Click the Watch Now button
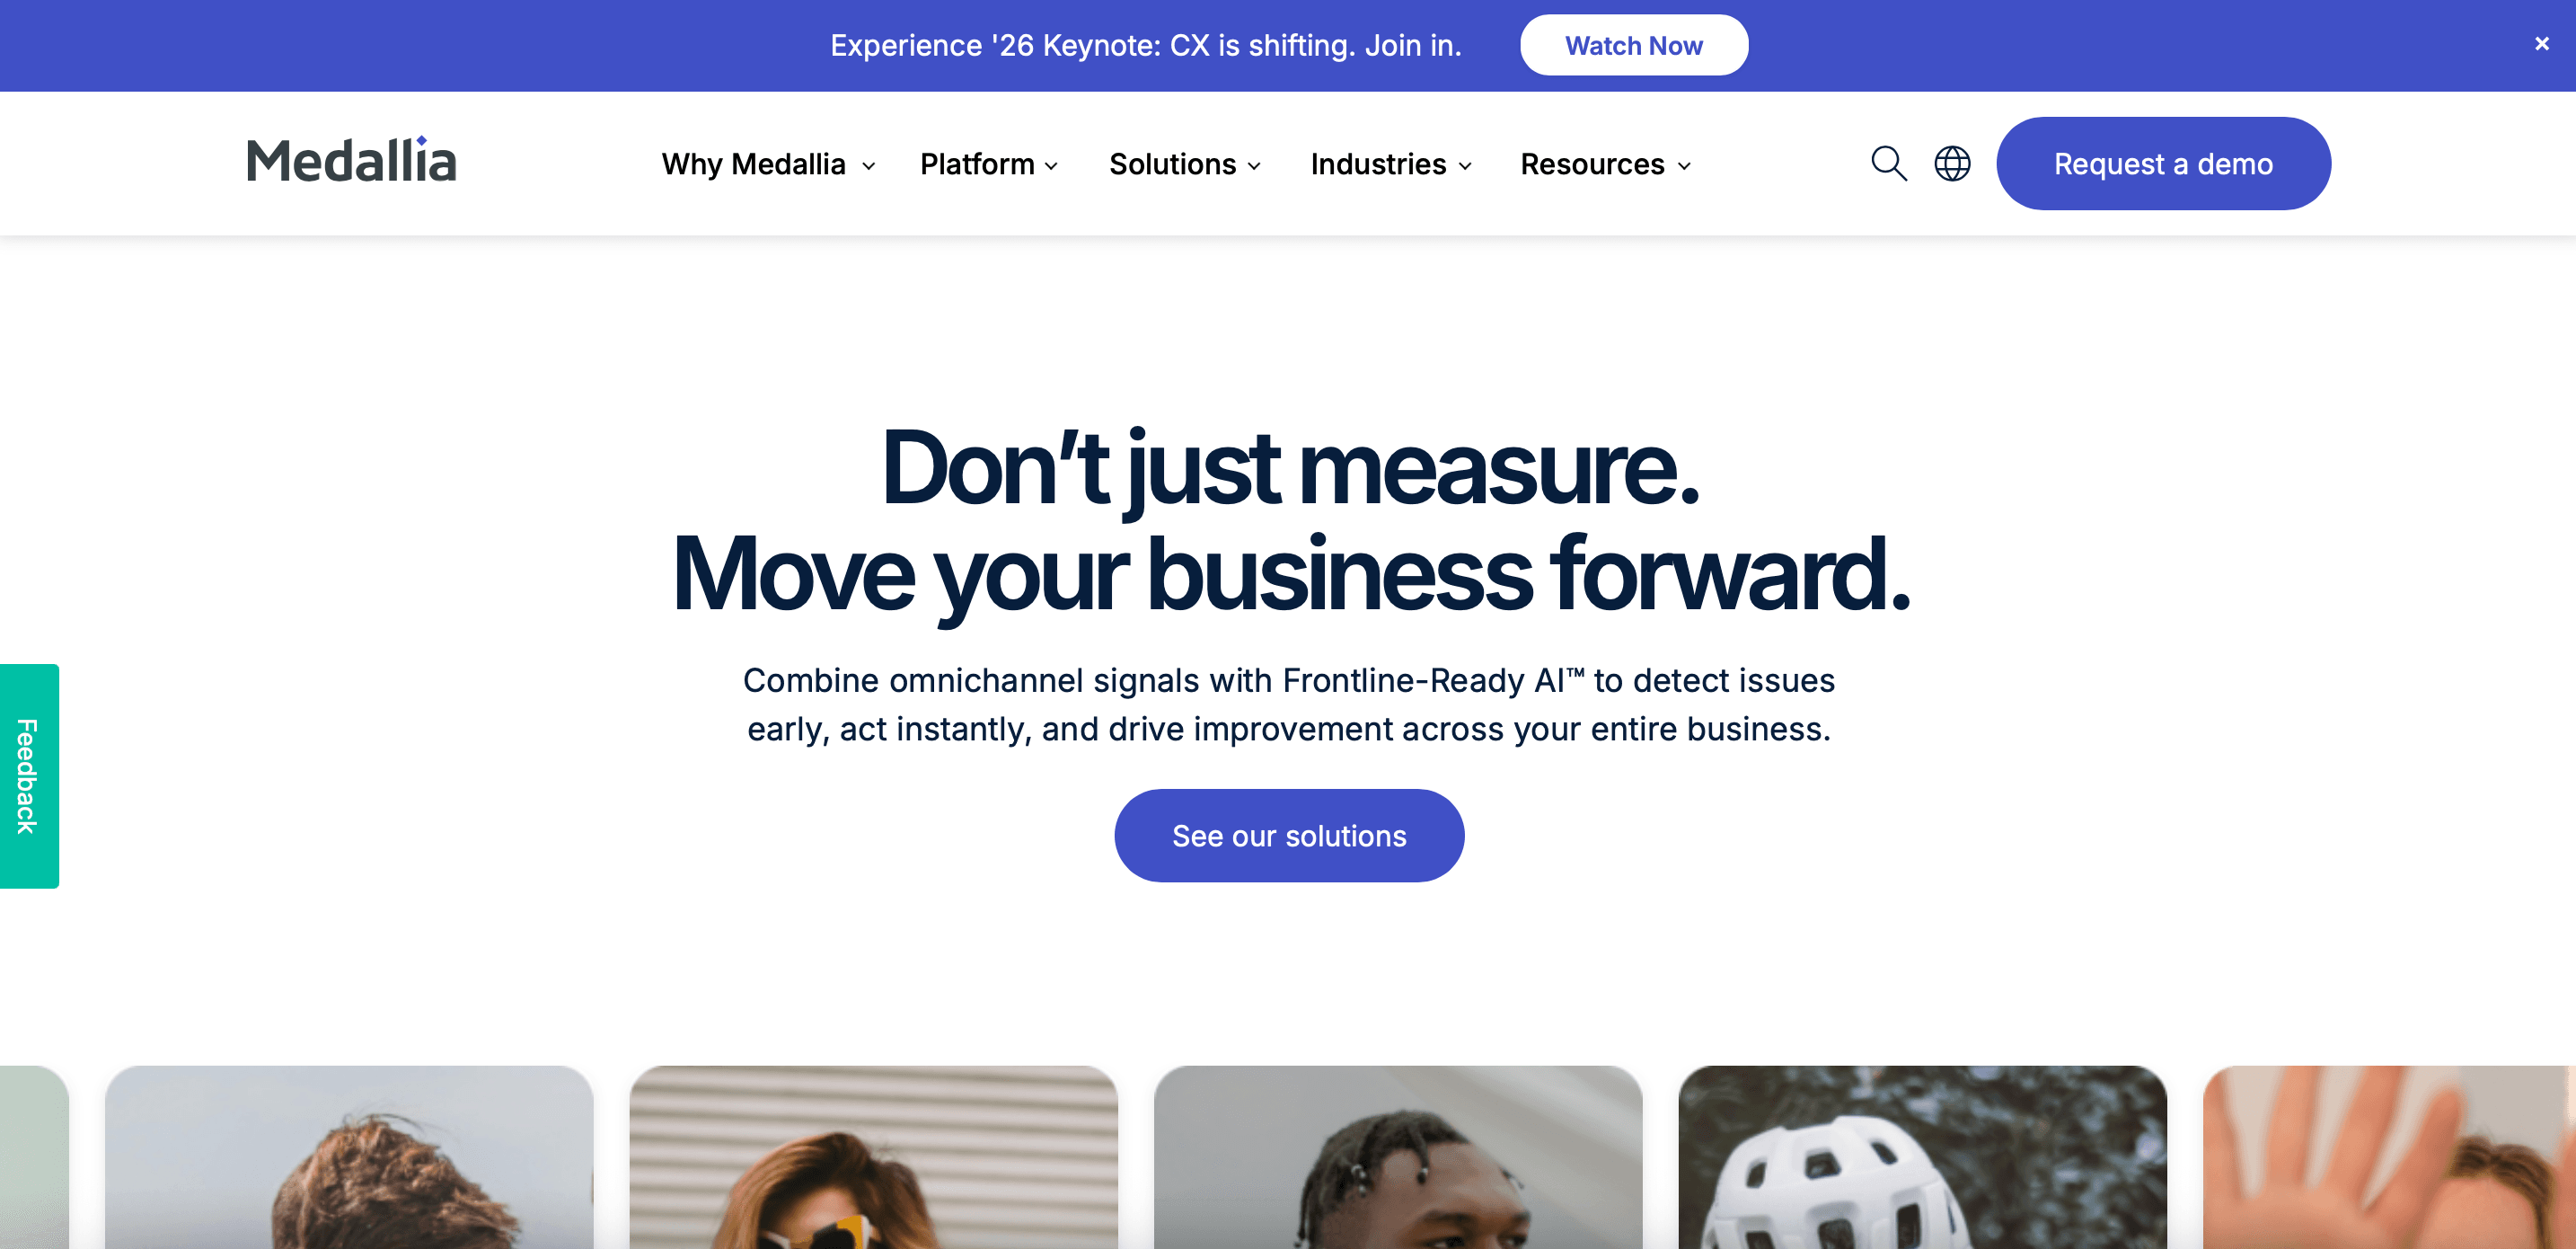This screenshot has height=1249, width=2576. point(1634,45)
